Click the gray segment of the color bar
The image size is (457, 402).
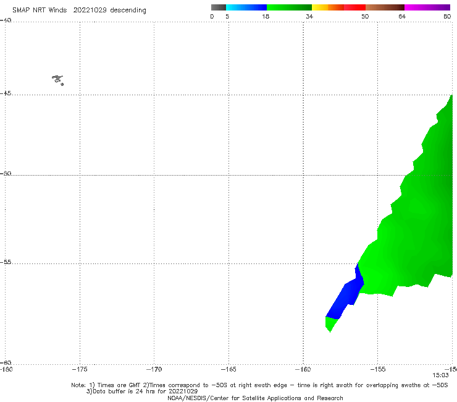[219, 7]
